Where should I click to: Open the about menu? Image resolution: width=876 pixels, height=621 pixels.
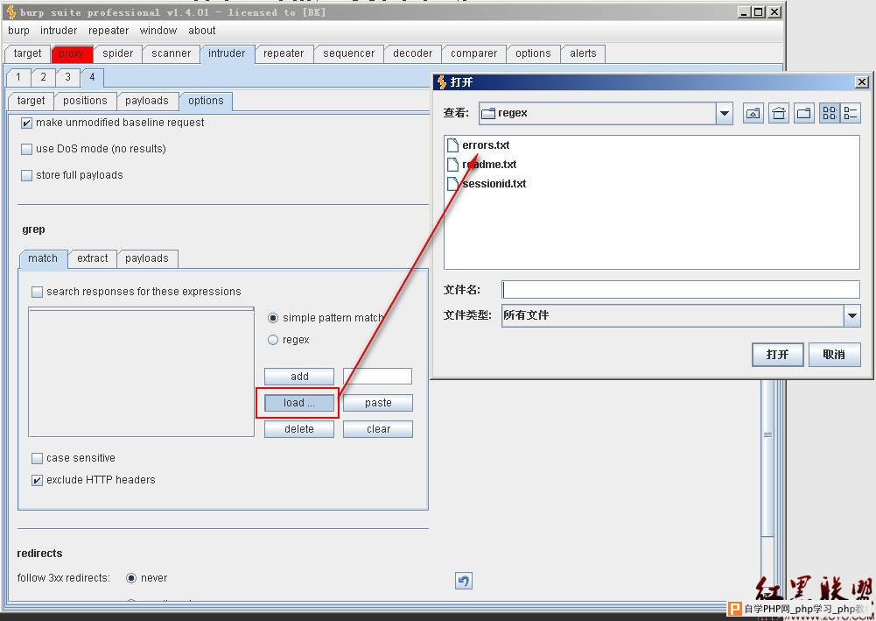point(201,30)
